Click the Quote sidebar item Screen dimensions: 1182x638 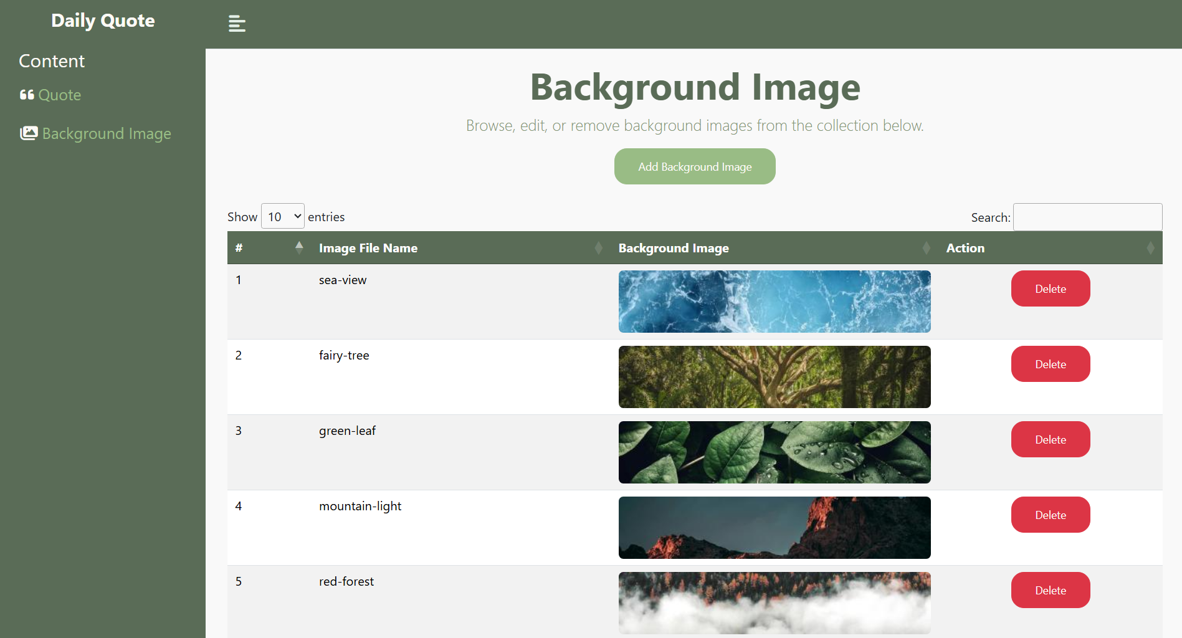(x=60, y=95)
